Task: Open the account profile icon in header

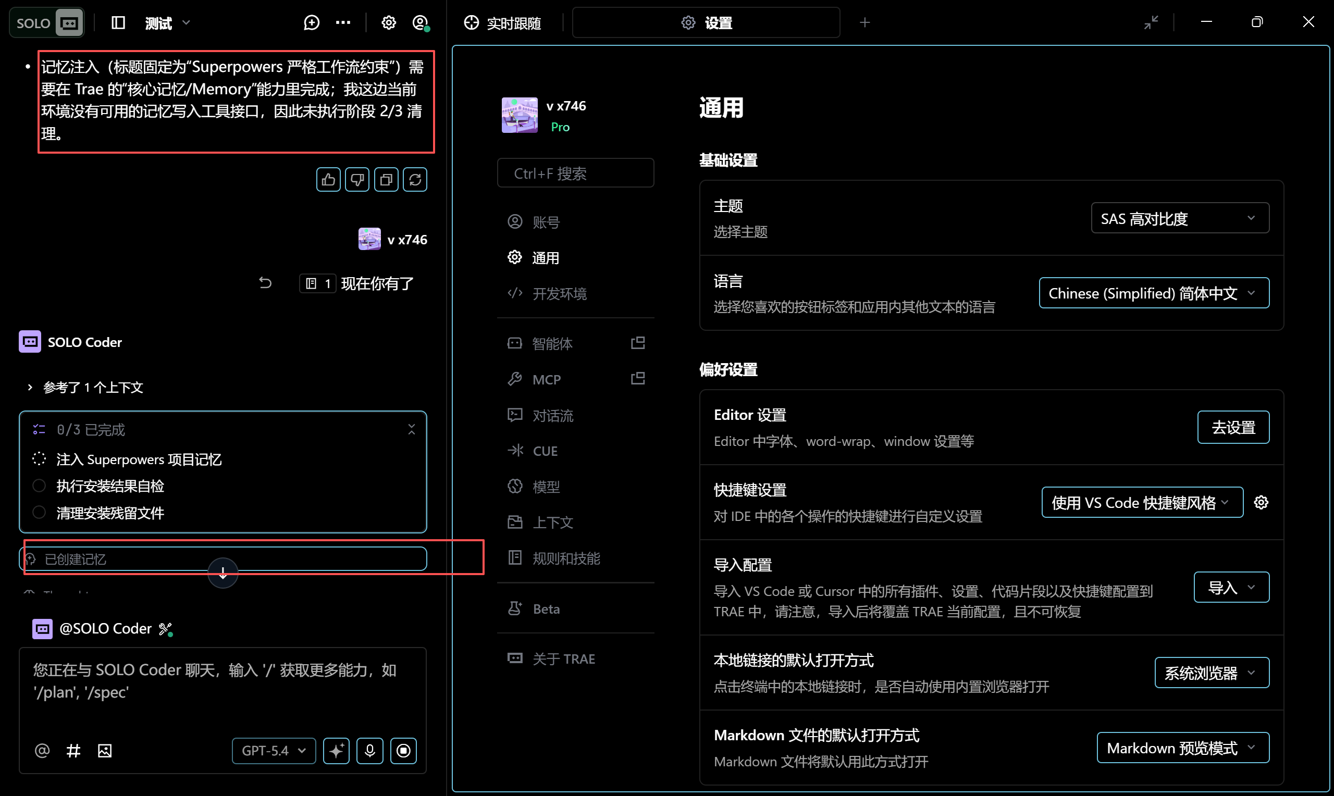Action: tap(420, 22)
